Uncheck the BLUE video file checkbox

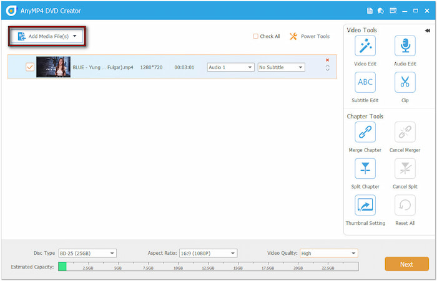(29, 67)
